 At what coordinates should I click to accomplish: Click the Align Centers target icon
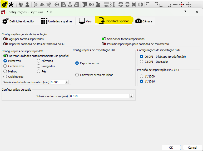[57, 4]
